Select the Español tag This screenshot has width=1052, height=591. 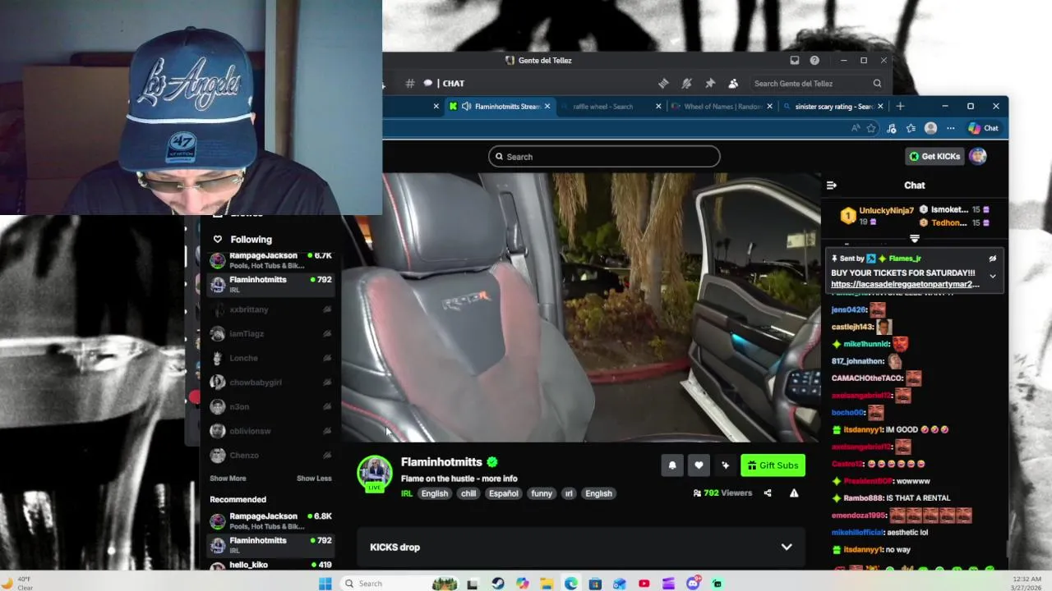tap(504, 493)
